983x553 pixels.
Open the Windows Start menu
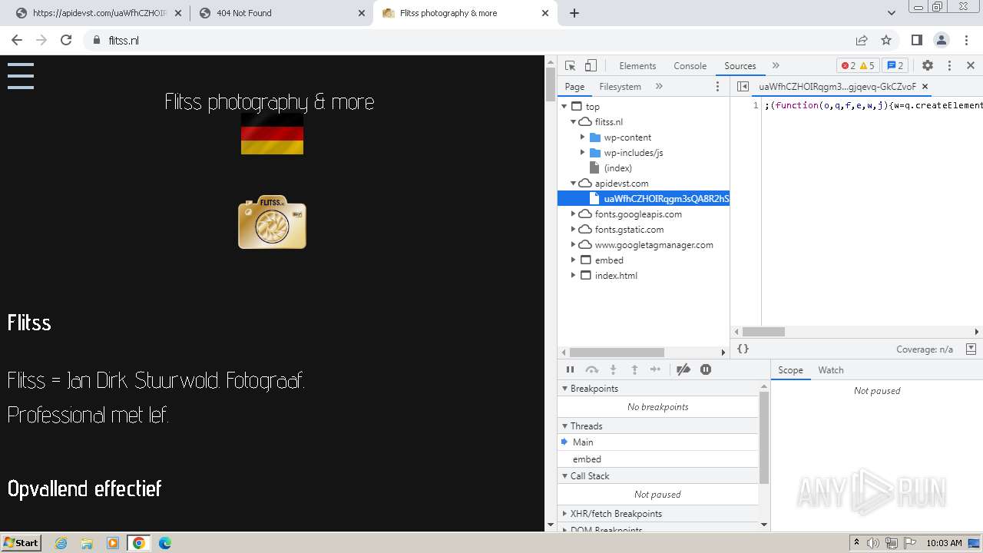[x=21, y=543]
